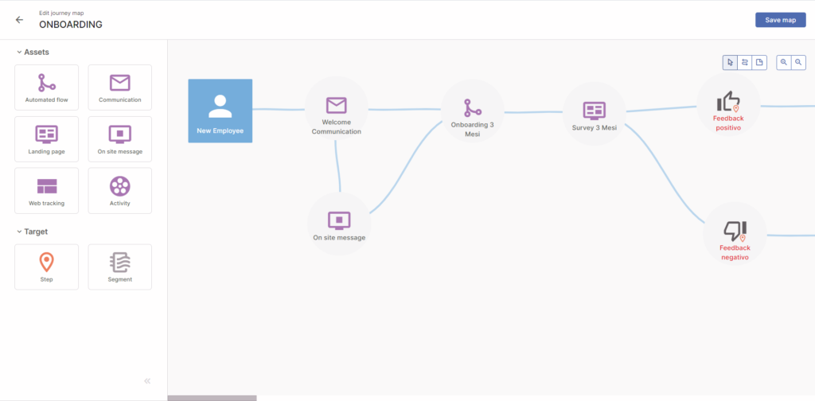Select the Step target tile
The image size is (815, 401).
pyautogui.click(x=47, y=267)
